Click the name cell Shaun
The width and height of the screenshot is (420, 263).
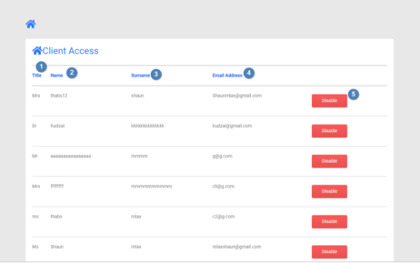[57, 247]
